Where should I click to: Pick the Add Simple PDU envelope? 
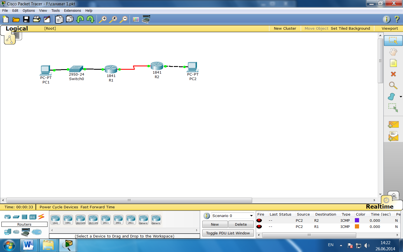pyautogui.click(x=393, y=124)
